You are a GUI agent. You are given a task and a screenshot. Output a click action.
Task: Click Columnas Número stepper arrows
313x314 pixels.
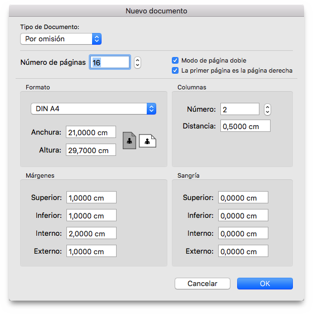267,110
